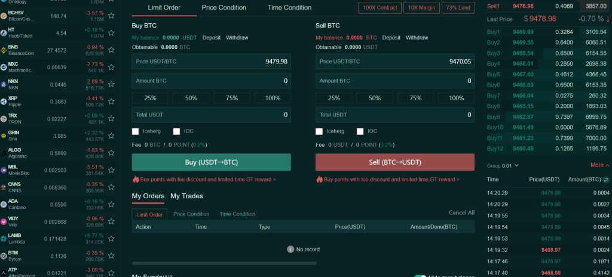The height and width of the screenshot is (277, 612).
Task: Open the Time Condition order tab at top
Action: (290, 7)
